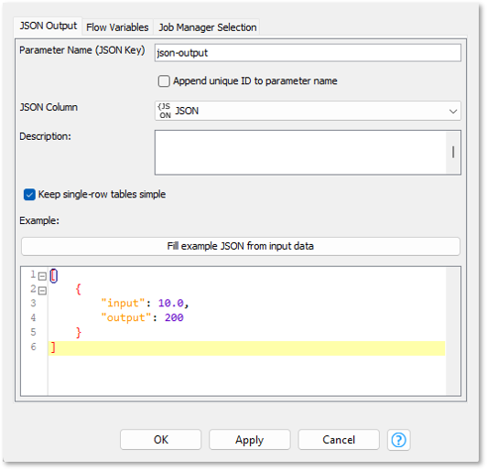487x470 pixels.
Task: Click the opening brace on line 2
Action: click(79, 289)
